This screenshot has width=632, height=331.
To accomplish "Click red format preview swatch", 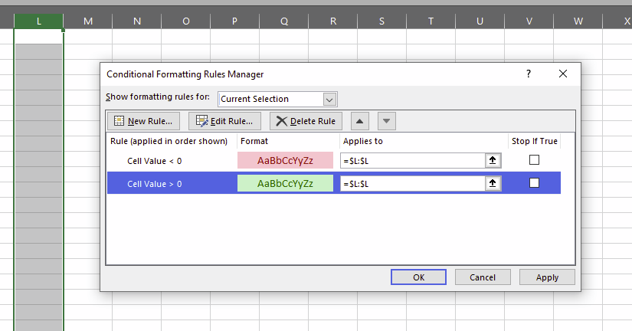I will [286, 160].
